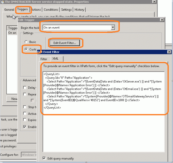Click the line containing OtEmail.exe
Image resolution: width=173 pixels, height=163 pixels.
click(x=104, y=89)
